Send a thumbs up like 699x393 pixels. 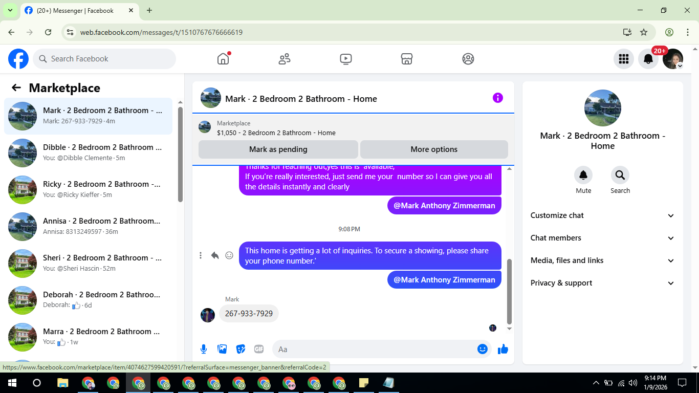pos(503,349)
